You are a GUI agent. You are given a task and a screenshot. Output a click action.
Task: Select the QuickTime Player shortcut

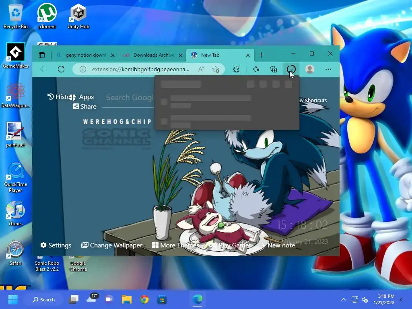16,177
